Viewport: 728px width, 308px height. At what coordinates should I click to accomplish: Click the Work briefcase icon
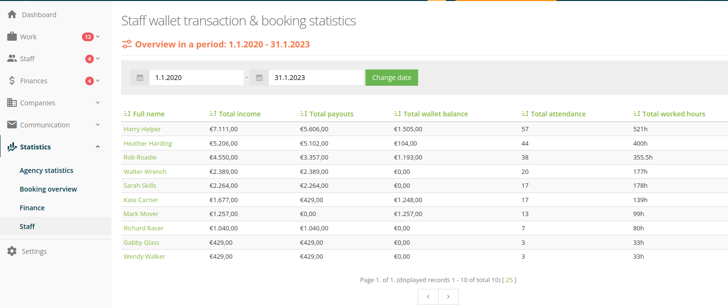pyautogui.click(x=12, y=36)
